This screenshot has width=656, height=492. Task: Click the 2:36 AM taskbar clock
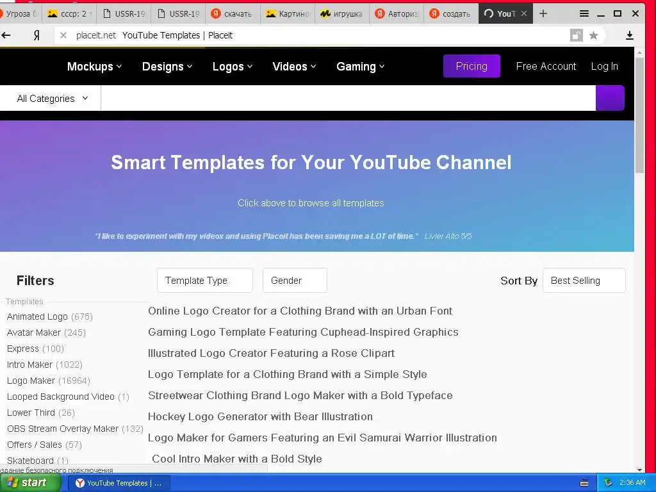pos(632,483)
